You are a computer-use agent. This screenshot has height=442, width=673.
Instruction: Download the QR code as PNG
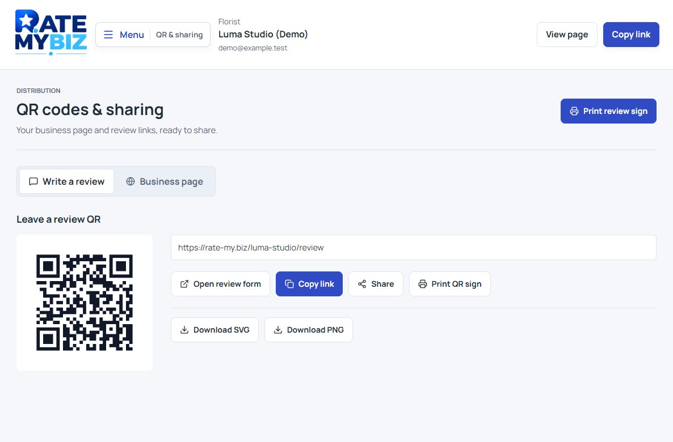point(309,330)
